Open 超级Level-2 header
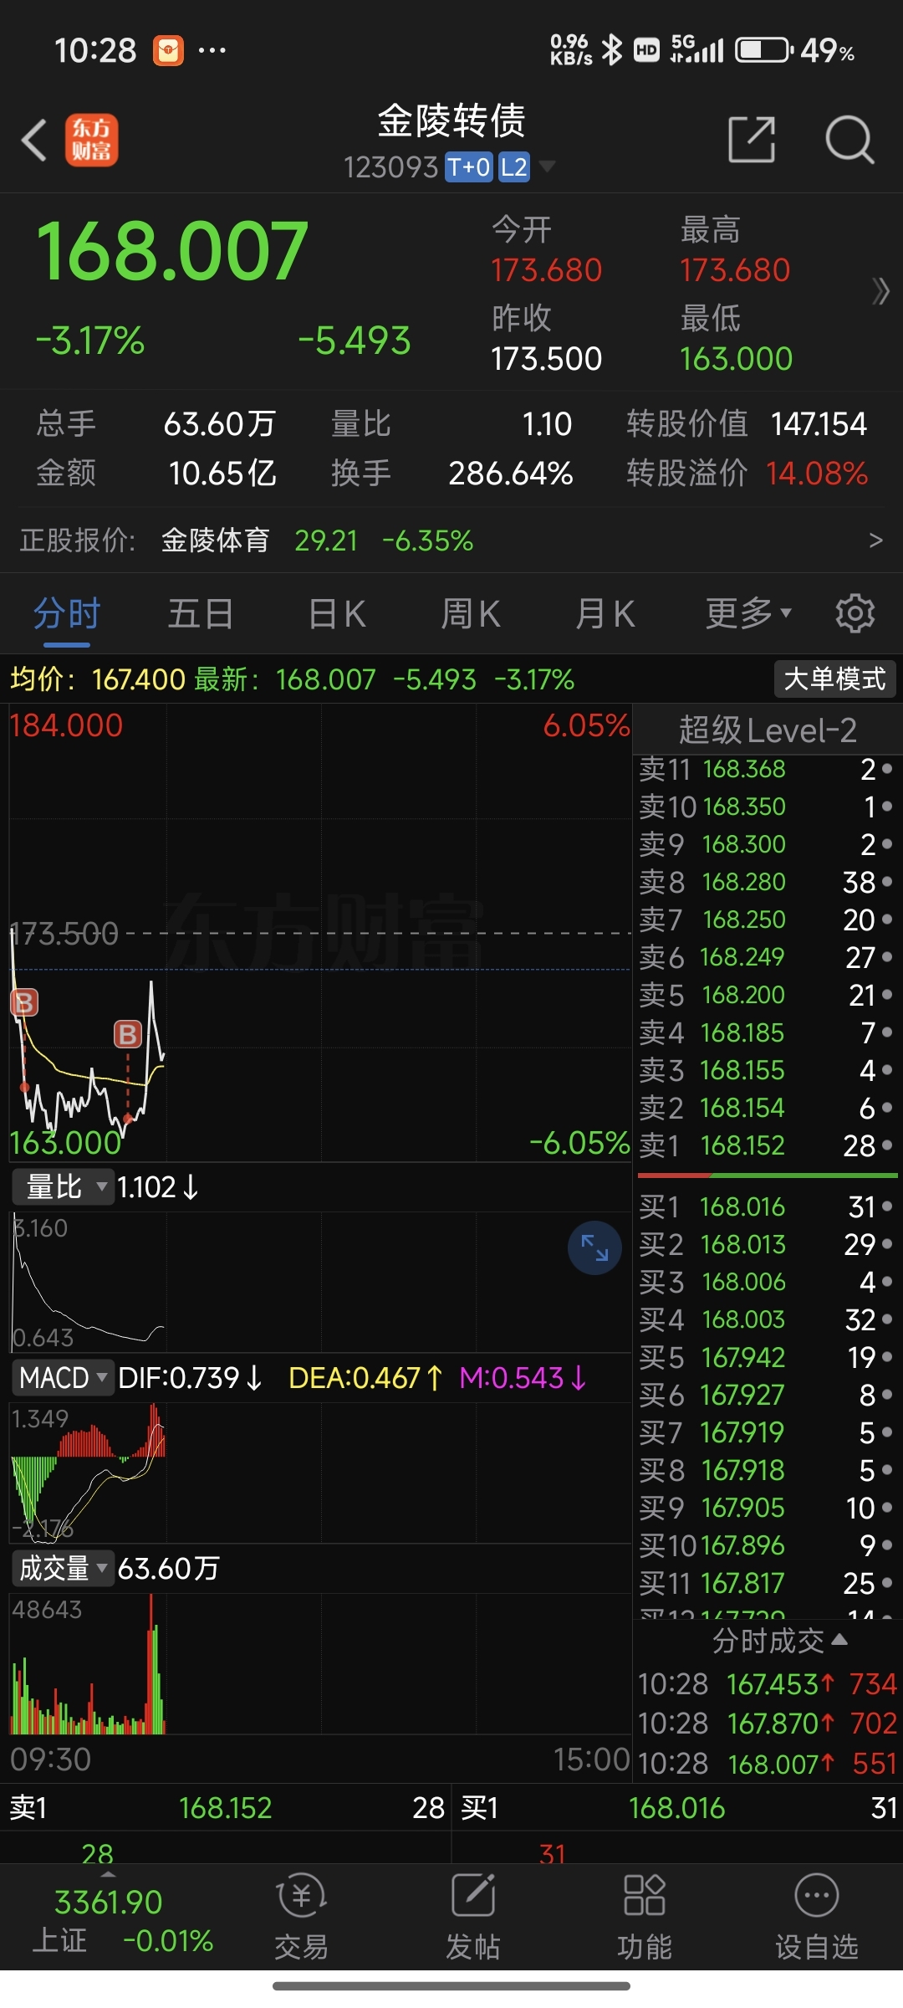This screenshot has height=2008, width=903. pyautogui.click(x=768, y=730)
